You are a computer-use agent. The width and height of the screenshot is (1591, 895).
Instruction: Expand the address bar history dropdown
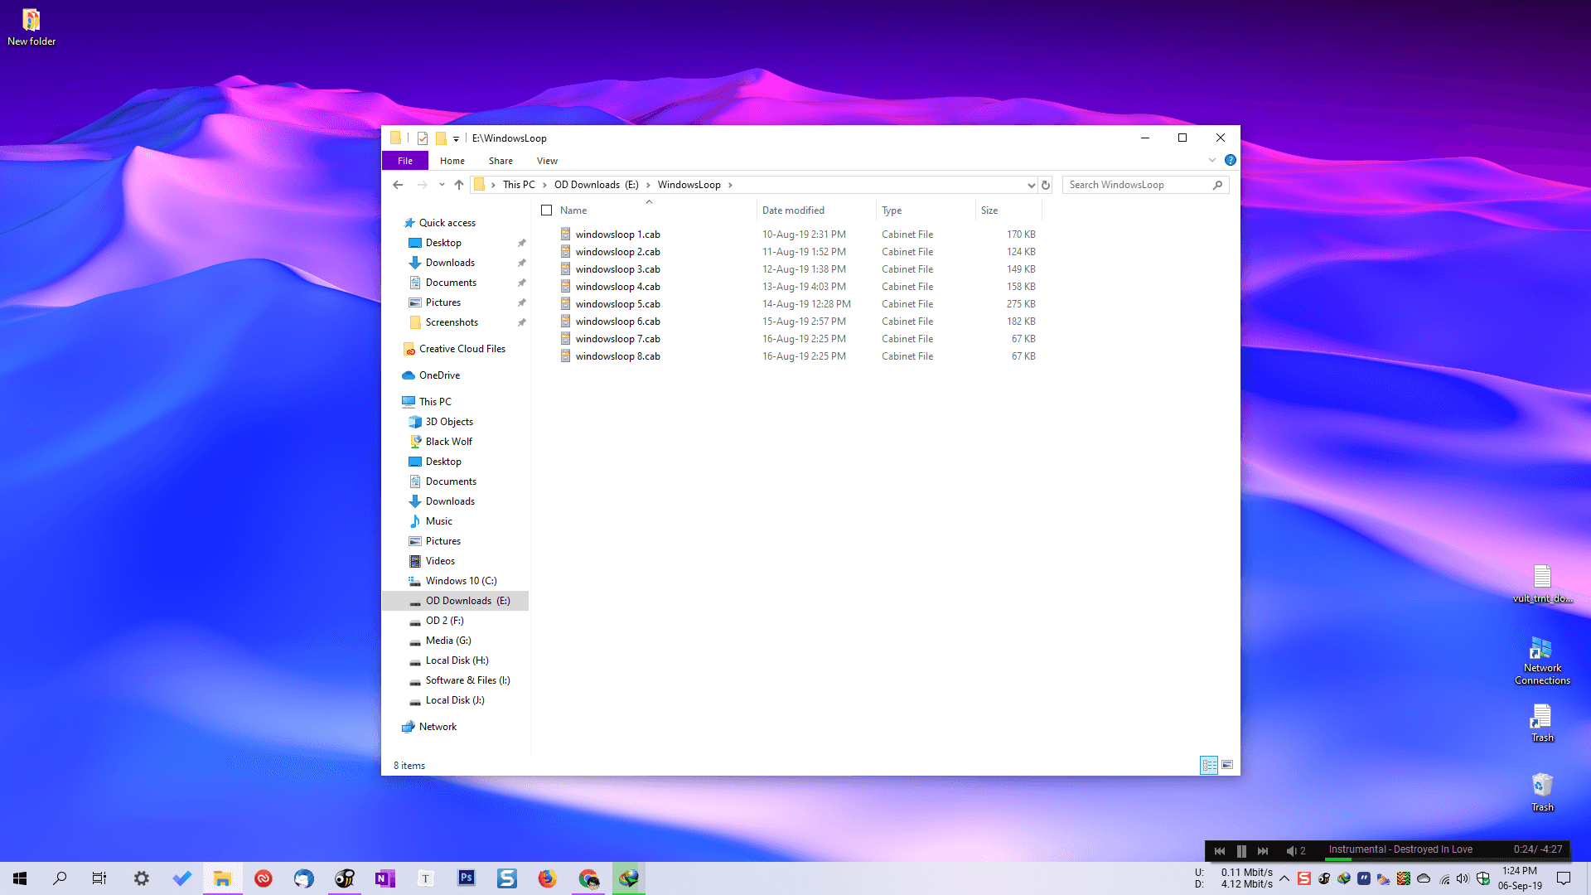(1031, 185)
